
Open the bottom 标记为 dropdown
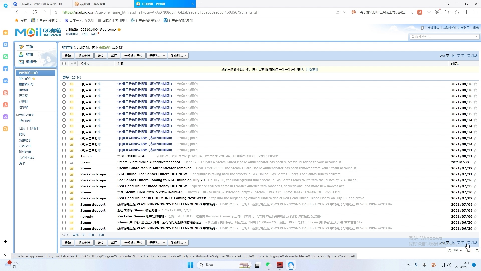157,243
